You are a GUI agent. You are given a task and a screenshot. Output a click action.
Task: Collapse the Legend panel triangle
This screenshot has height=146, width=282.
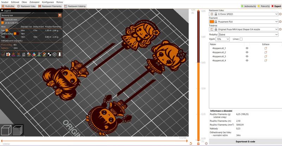coord(2,11)
